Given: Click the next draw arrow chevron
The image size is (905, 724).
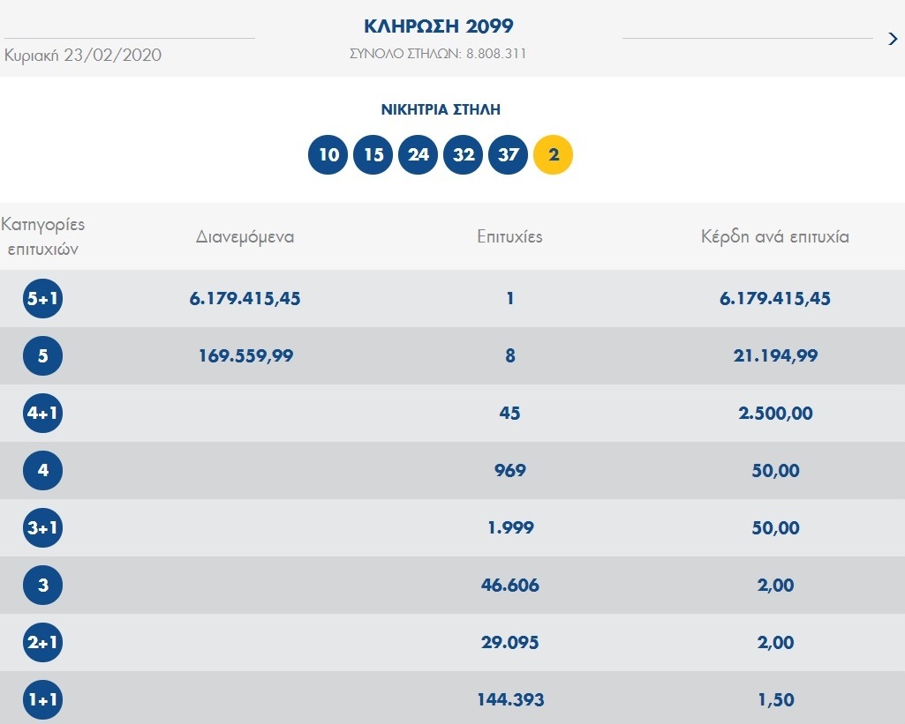Looking at the screenshot, I should coord(892,38).
